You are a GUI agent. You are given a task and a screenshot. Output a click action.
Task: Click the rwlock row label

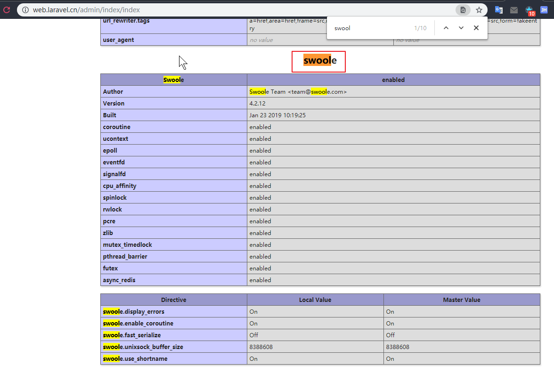point(112,210)
